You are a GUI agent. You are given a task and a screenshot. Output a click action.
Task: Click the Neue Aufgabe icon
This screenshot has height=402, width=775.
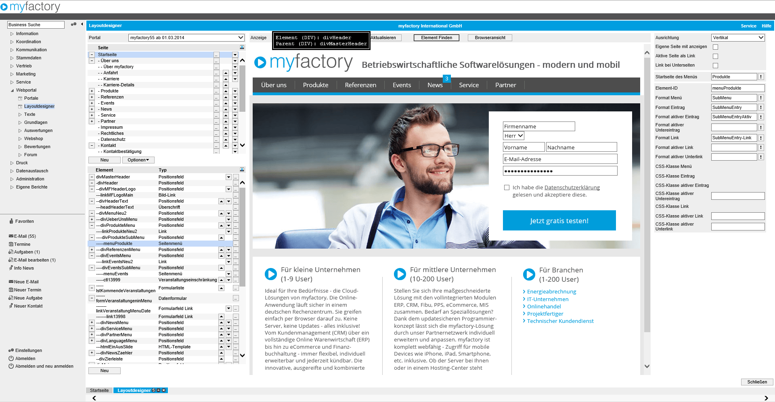point(11,298)
